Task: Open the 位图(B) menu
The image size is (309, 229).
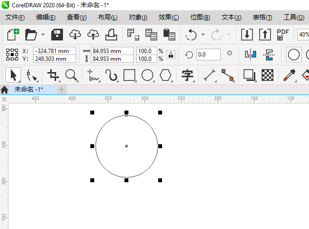Action: pos(200,18)
